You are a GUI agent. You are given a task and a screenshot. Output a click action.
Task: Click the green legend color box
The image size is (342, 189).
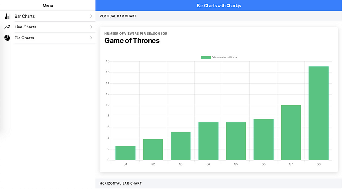point(206,57)
